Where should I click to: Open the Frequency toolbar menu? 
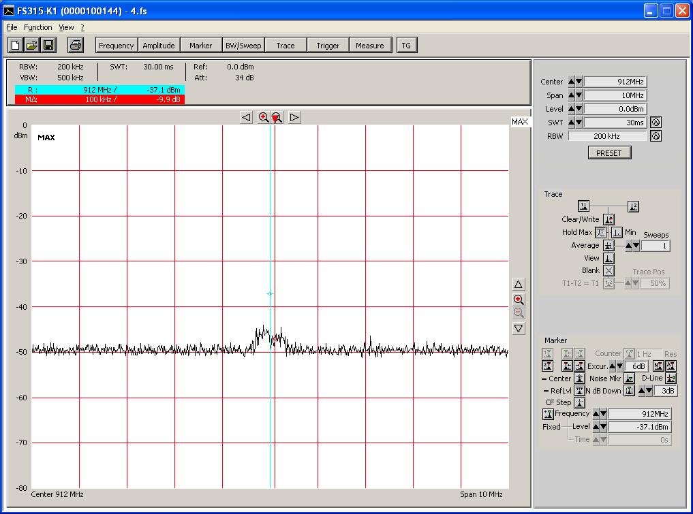pos(116,46)
